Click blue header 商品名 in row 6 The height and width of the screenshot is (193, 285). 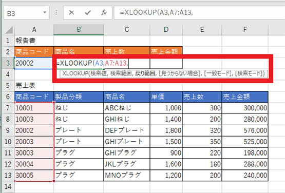click(127, 96)
